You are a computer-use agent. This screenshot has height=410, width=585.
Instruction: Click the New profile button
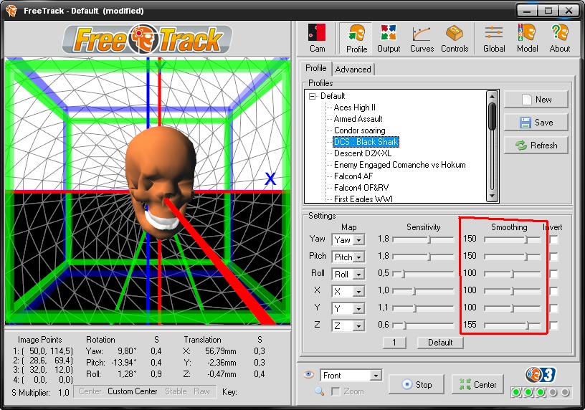point(536,100)
